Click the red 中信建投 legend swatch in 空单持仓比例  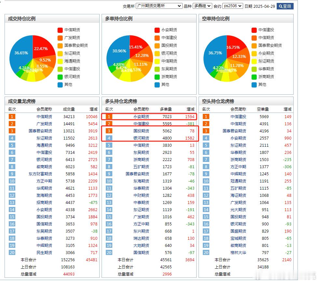click(254, 30)
